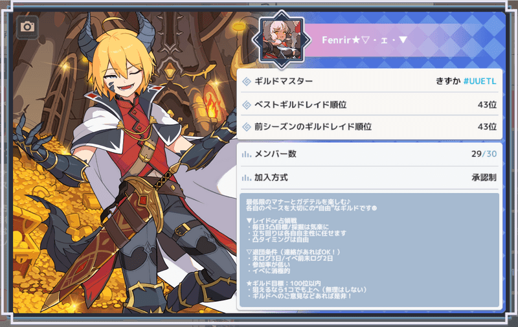Viewport: 518px width, 327px height.
Task: Click the bar chart icon beside メンバー数
Action: pyautogui.click(x=247, y=154)
